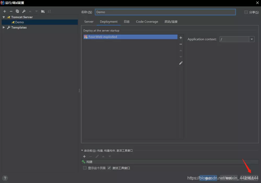
Task: Select Four:Web exploded artifact row
Action: (x=130, y=37)
